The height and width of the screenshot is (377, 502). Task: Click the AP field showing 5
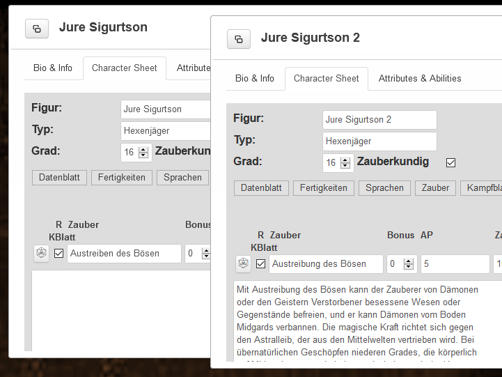tap(455, 264)
